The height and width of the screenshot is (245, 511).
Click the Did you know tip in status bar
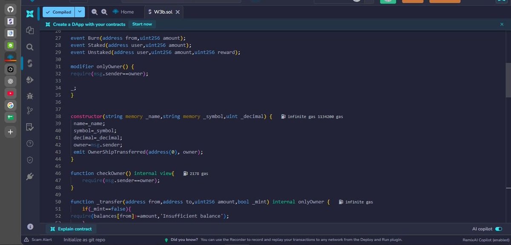(283, 239)
